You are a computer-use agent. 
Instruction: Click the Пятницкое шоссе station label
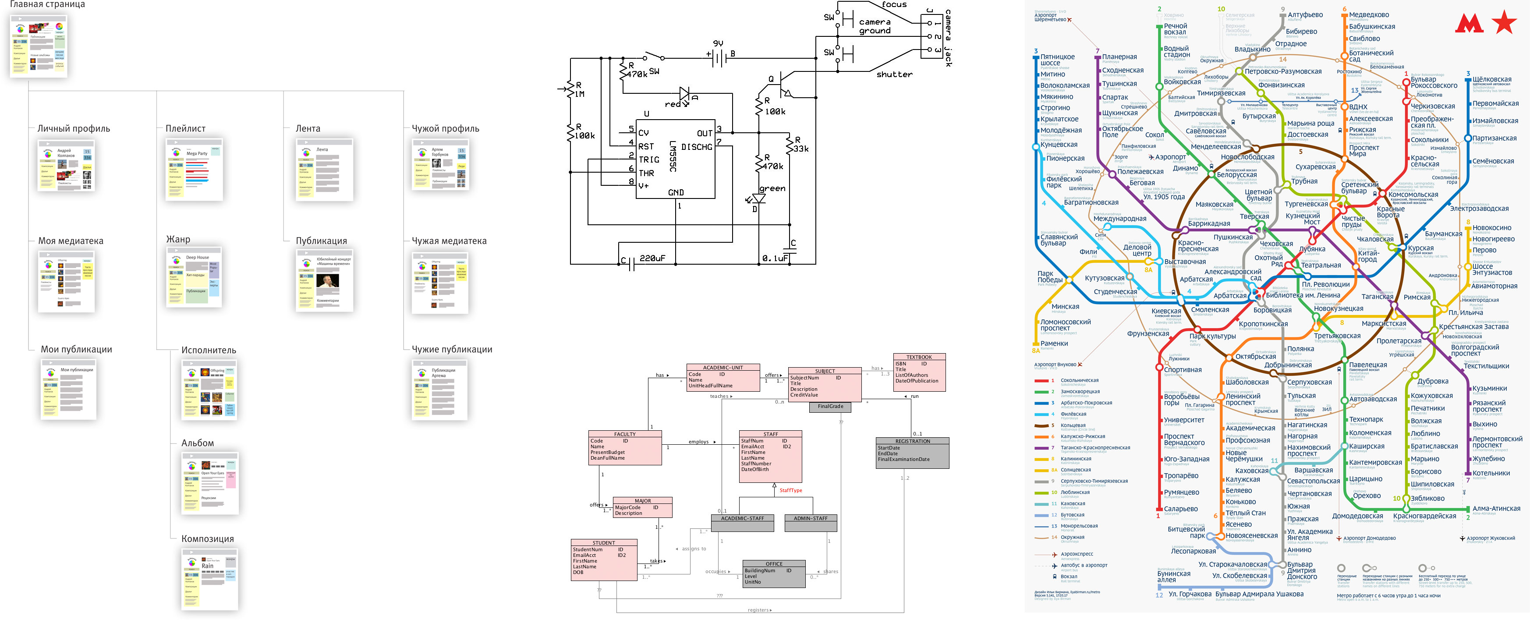(x=1057, y=60)
